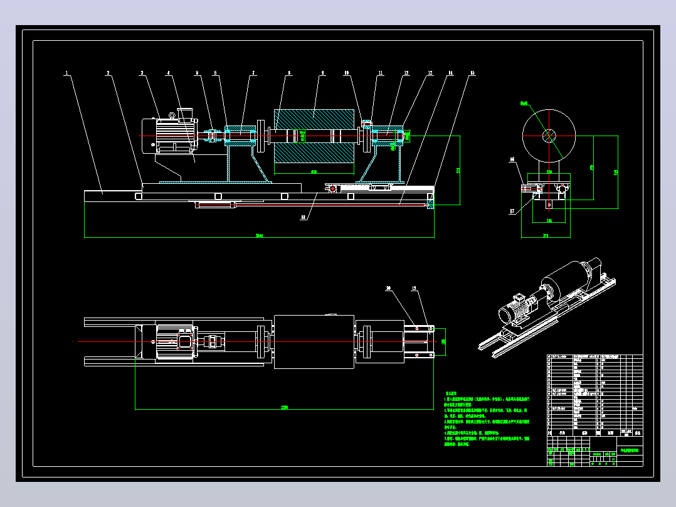The width and height of the screenshot is (676, 507).
Task: Select part balloon number 17 in end view
Action: click(512, 211)
